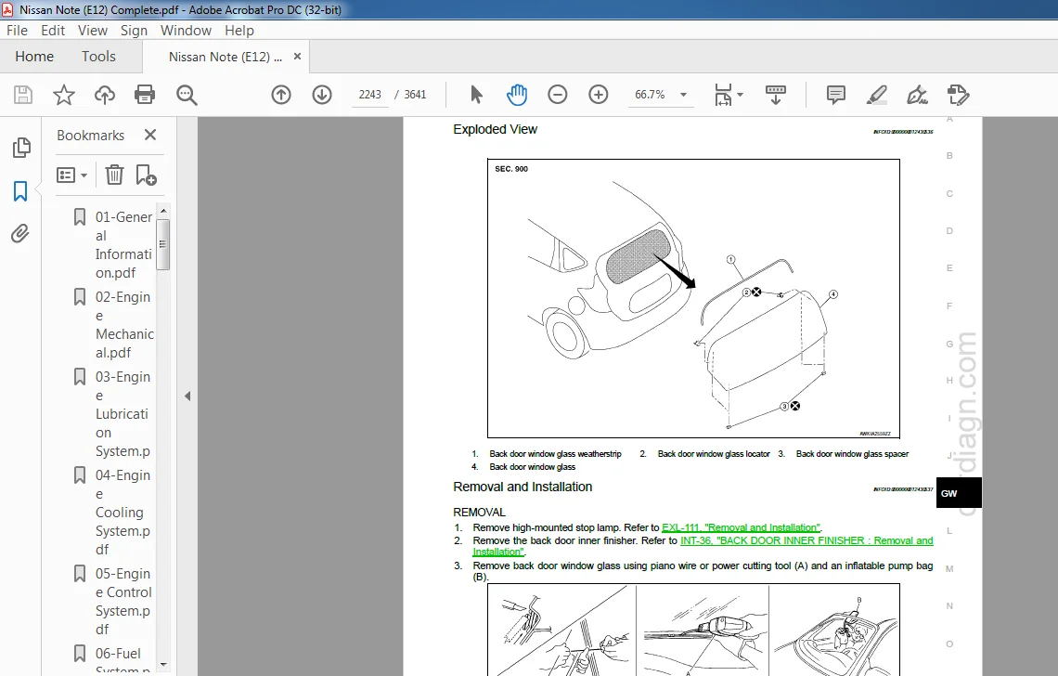Open the Edit menu
The width and height of the screenshot is (1058, 676).
coord(53,31)
